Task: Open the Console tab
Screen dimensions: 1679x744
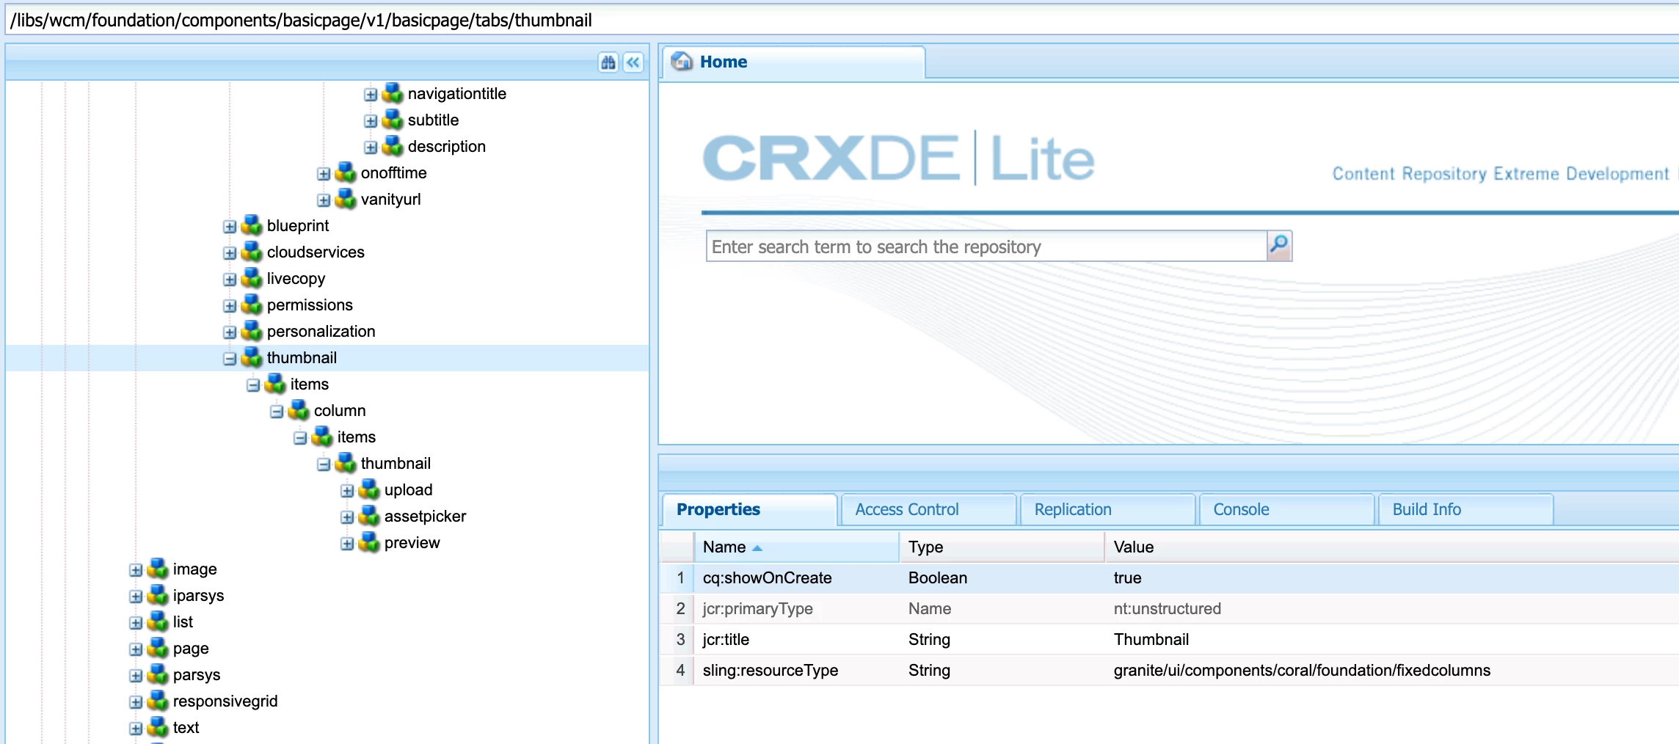Action: [1286, 509]
